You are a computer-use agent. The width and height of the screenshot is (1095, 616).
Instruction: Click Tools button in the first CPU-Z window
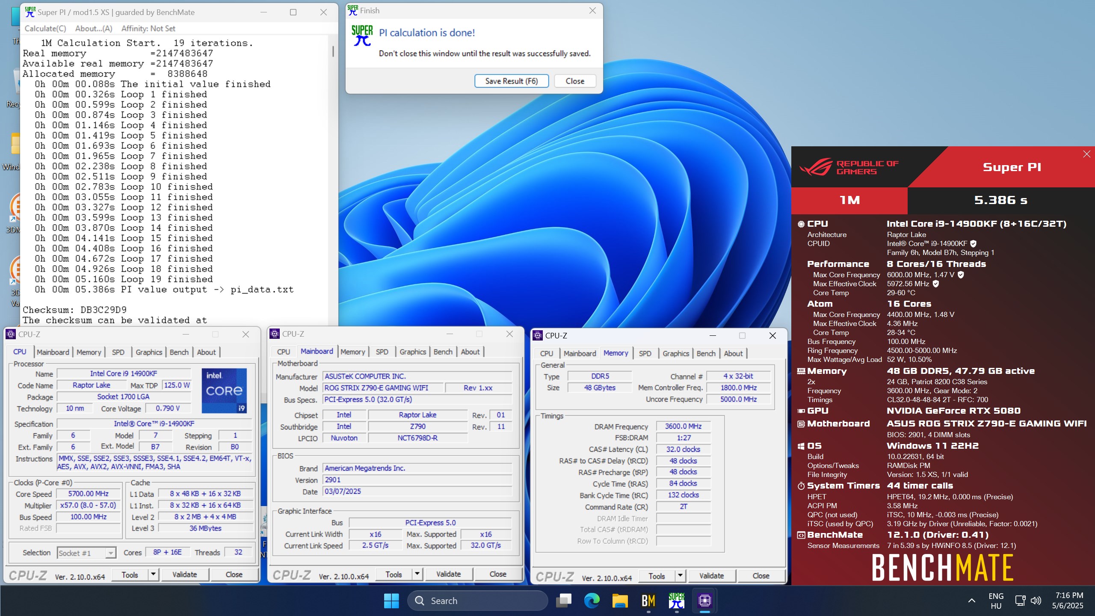click(x=130, y=575)
